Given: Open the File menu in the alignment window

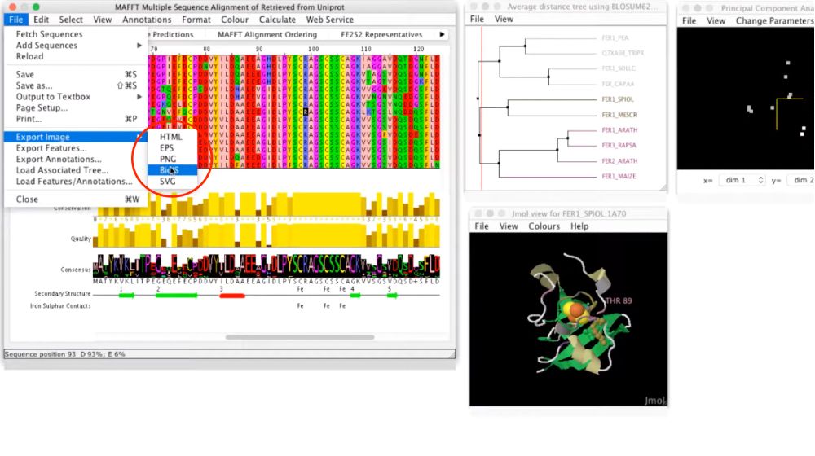Looking at the screenshot, I should [x=15, y=20].
